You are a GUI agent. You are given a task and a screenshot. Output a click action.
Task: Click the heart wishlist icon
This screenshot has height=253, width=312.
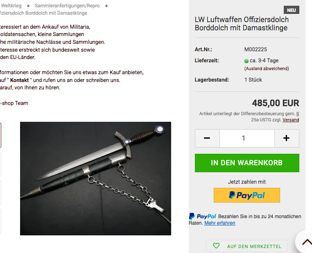pyautogui.click(x=216, y=246)
